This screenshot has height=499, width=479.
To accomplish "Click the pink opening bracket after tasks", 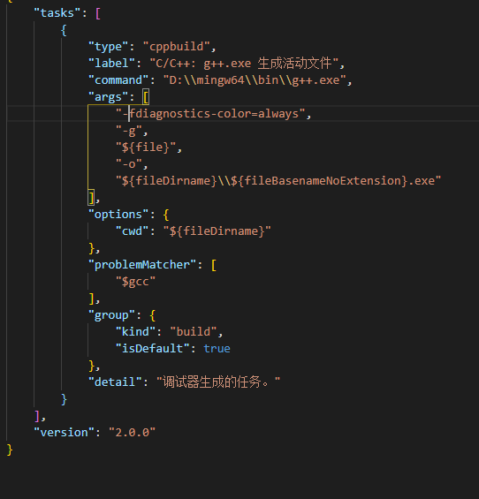I will point(98,13).
